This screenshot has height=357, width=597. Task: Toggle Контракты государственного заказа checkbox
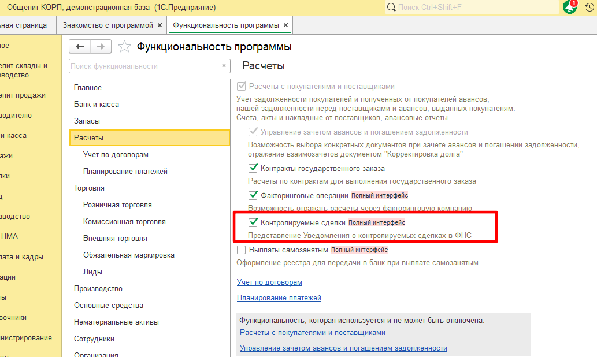pos(253,169)
